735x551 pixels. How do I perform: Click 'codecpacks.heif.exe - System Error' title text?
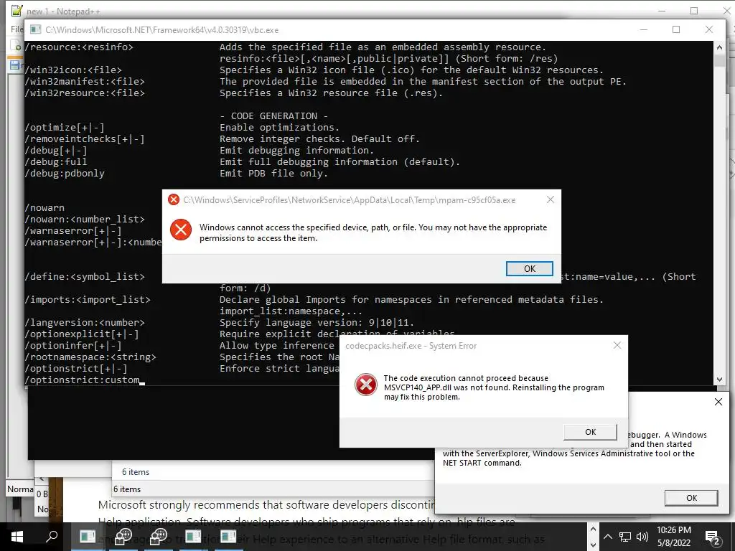tap(411, 346)
